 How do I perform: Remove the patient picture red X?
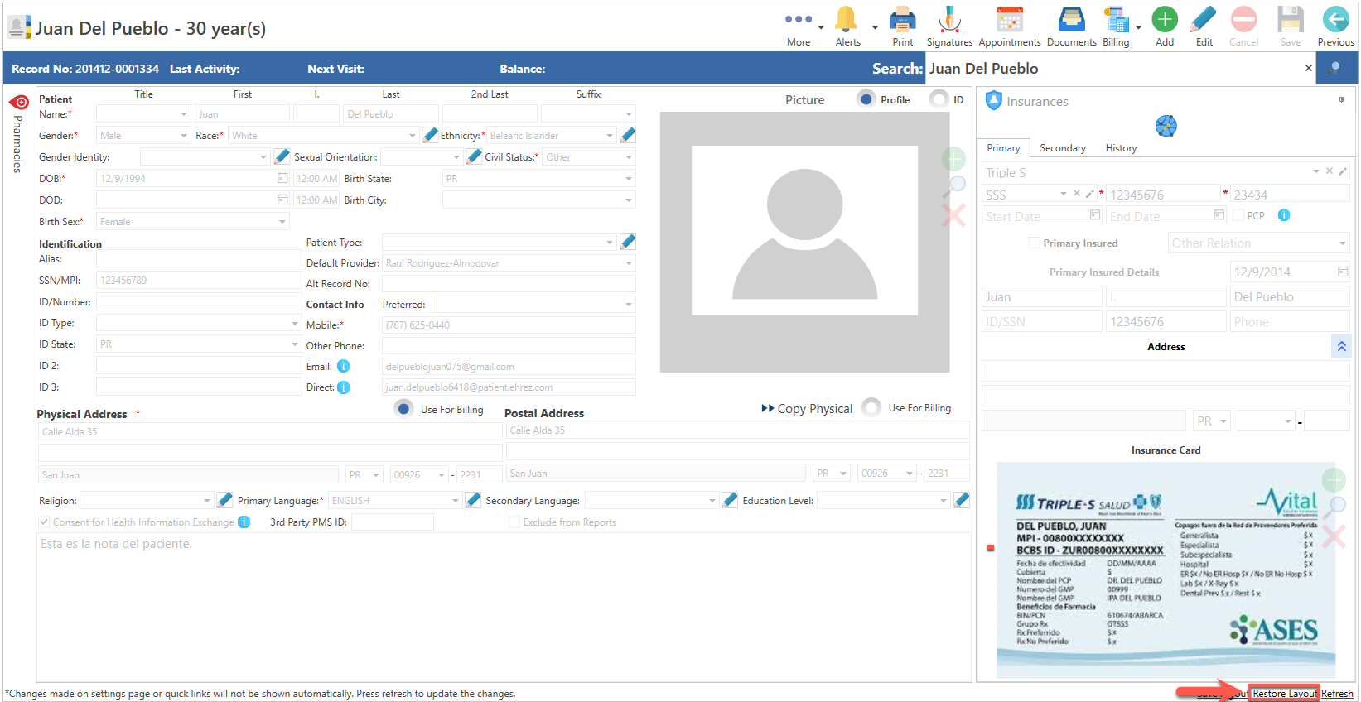click(x=953, y=215)
